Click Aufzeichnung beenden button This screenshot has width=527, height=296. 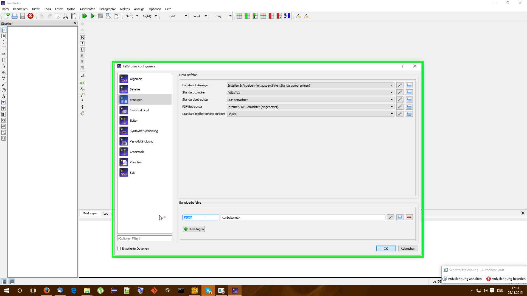tap(506, 279)
